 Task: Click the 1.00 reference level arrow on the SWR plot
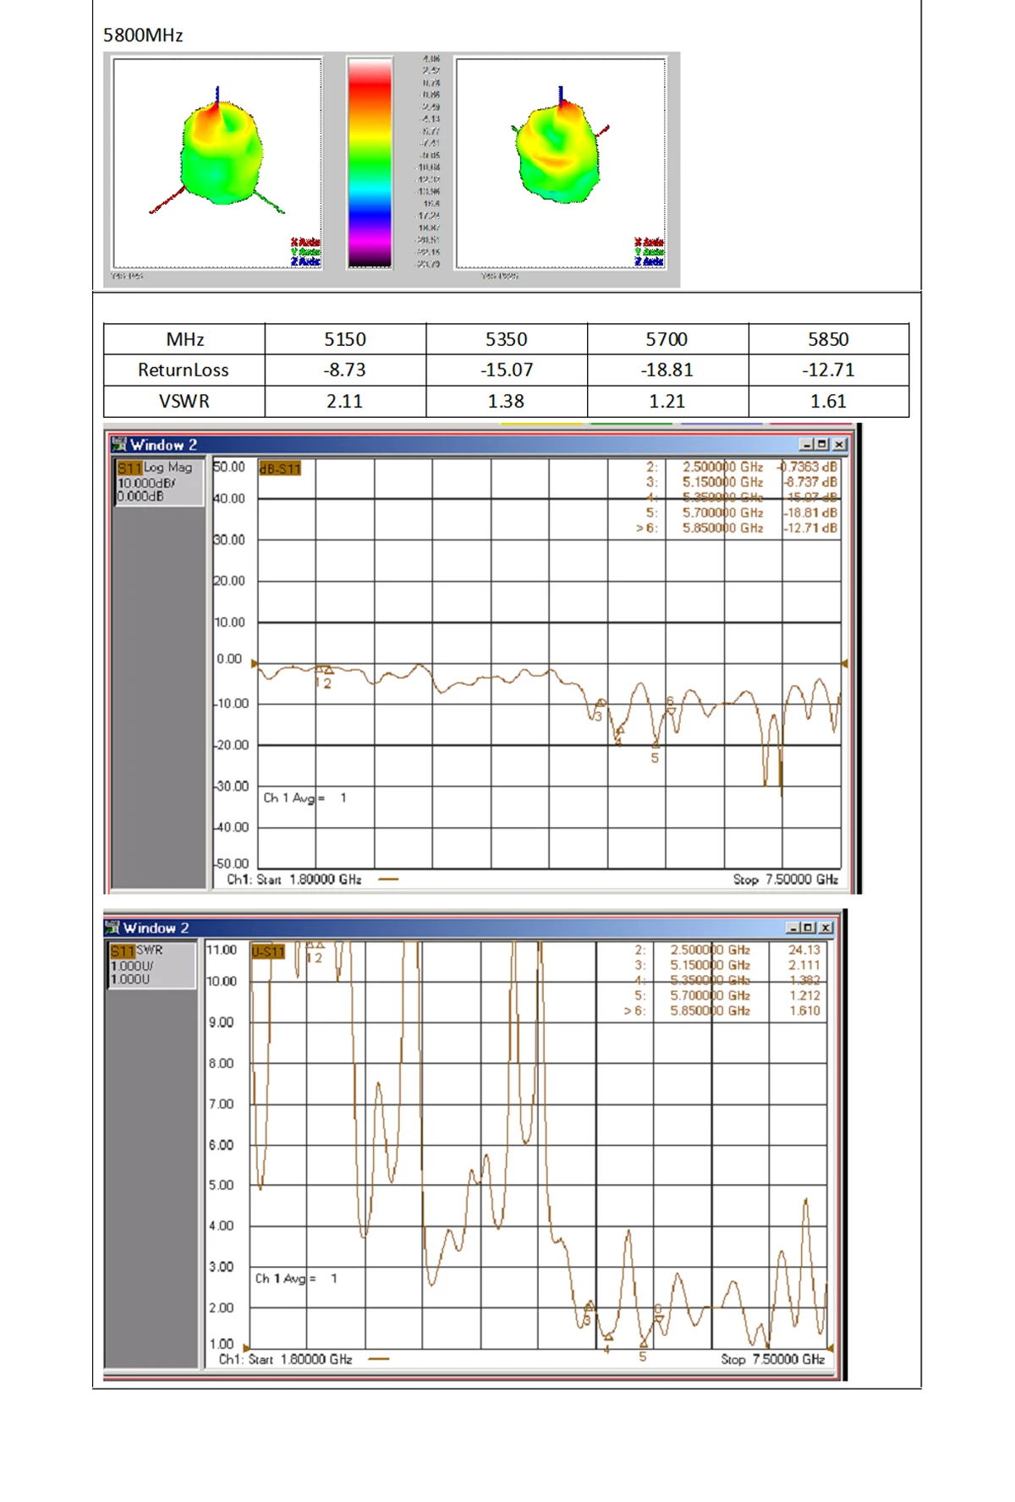click(x=246, y=1348)
